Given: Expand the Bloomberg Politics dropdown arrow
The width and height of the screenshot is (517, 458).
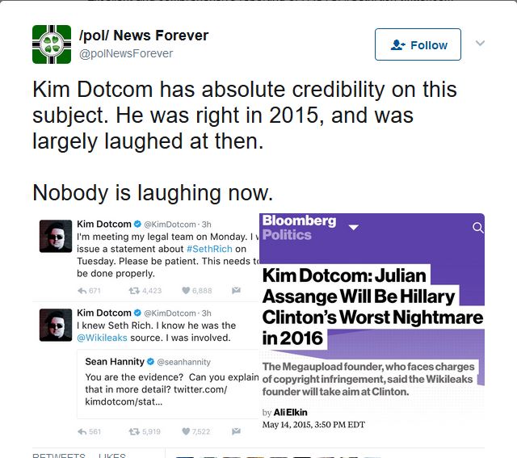Looking at the screenshot, I should (354, 227).
